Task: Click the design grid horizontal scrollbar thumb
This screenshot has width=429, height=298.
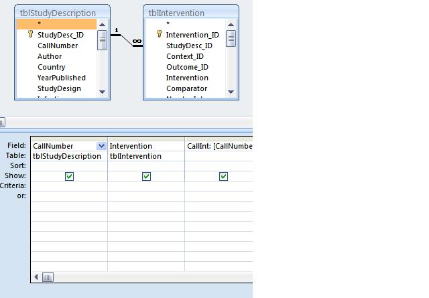Action: tap(48, 277)
